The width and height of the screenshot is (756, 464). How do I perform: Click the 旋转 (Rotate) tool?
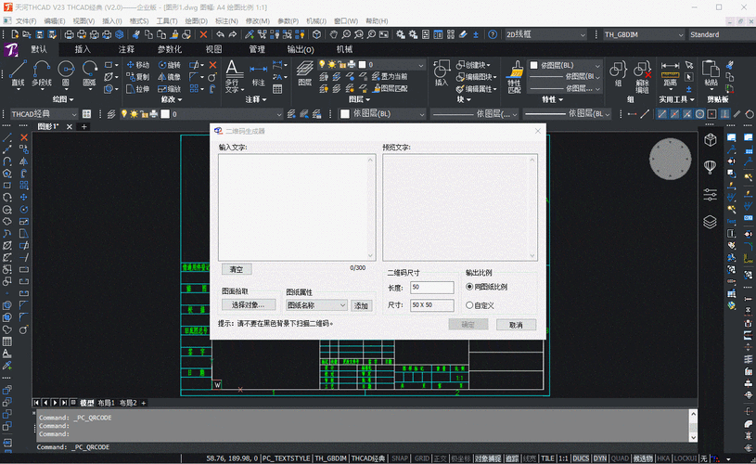169,65
